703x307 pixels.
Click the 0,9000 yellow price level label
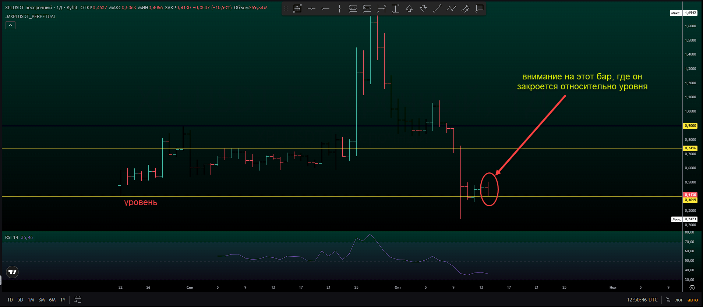click(690, 126)
